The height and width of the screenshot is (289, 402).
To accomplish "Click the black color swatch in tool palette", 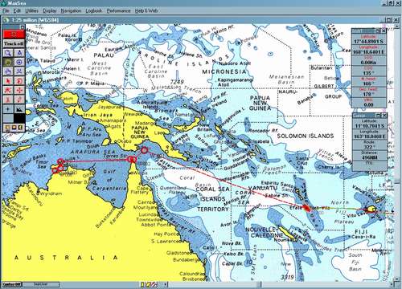I will coord(19,118).
